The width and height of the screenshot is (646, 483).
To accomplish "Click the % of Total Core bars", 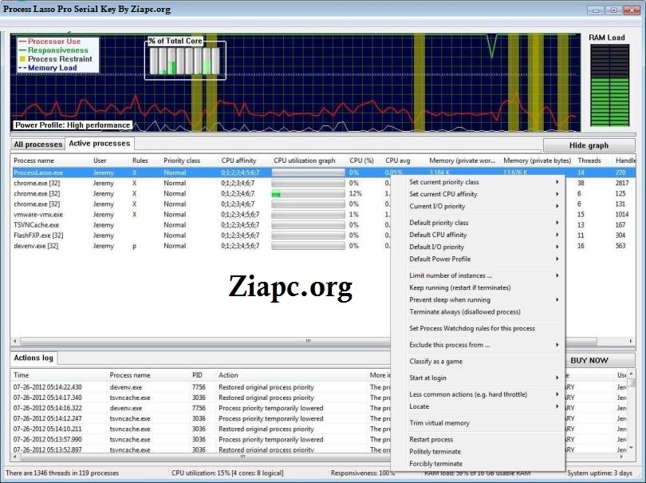I will click(185, 61).
